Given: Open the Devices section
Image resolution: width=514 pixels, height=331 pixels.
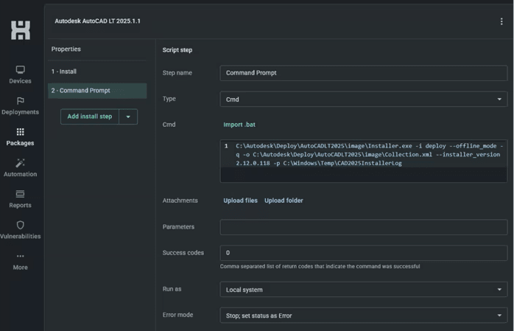Looking at the screenshot, I should pyautogui.click(x=21, y=74).
